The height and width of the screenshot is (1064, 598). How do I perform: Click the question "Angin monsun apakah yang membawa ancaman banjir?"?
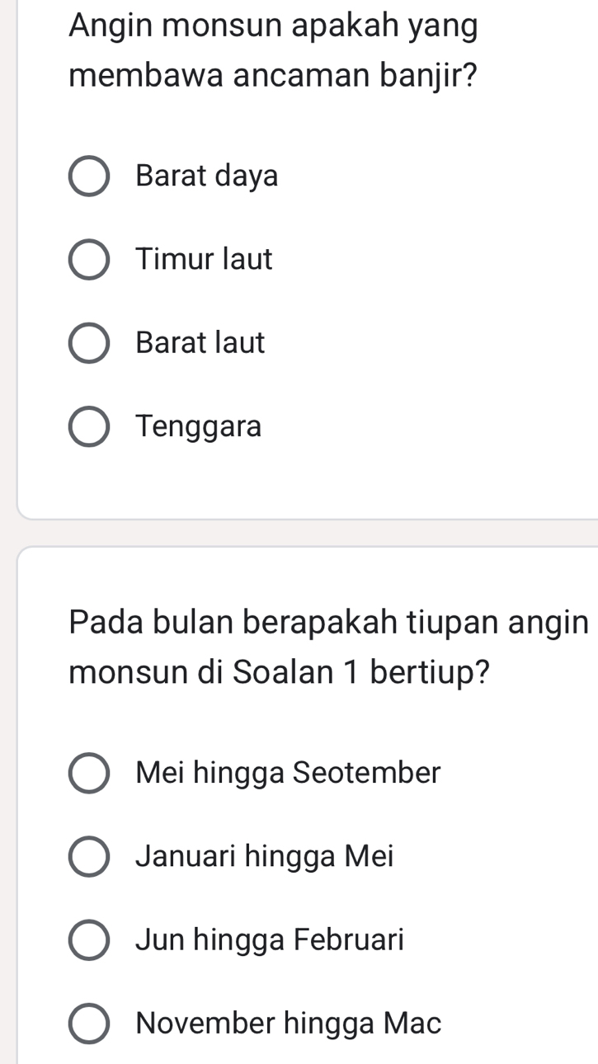(x=274, y=52)
